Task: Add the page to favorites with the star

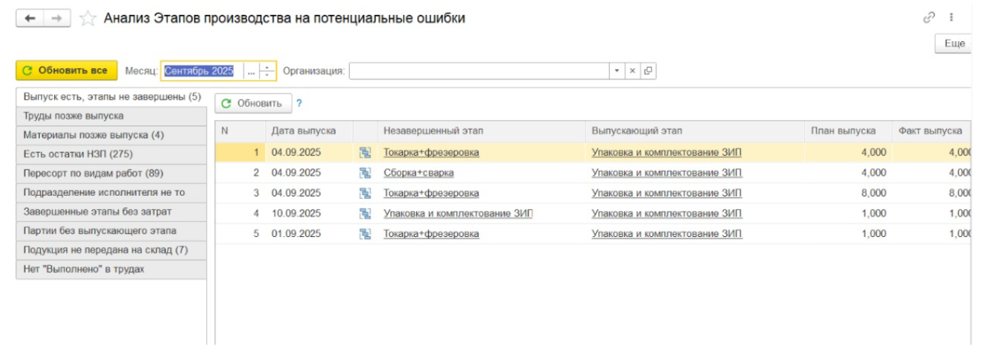Action: click(x=87, y=19)
